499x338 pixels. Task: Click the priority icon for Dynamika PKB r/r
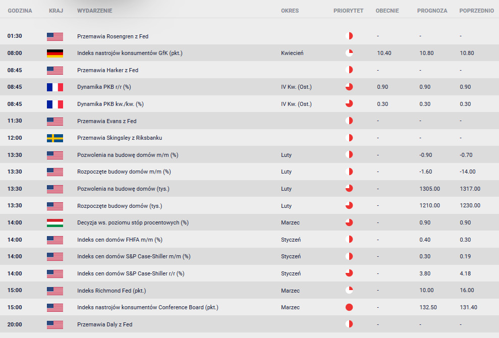349,87
